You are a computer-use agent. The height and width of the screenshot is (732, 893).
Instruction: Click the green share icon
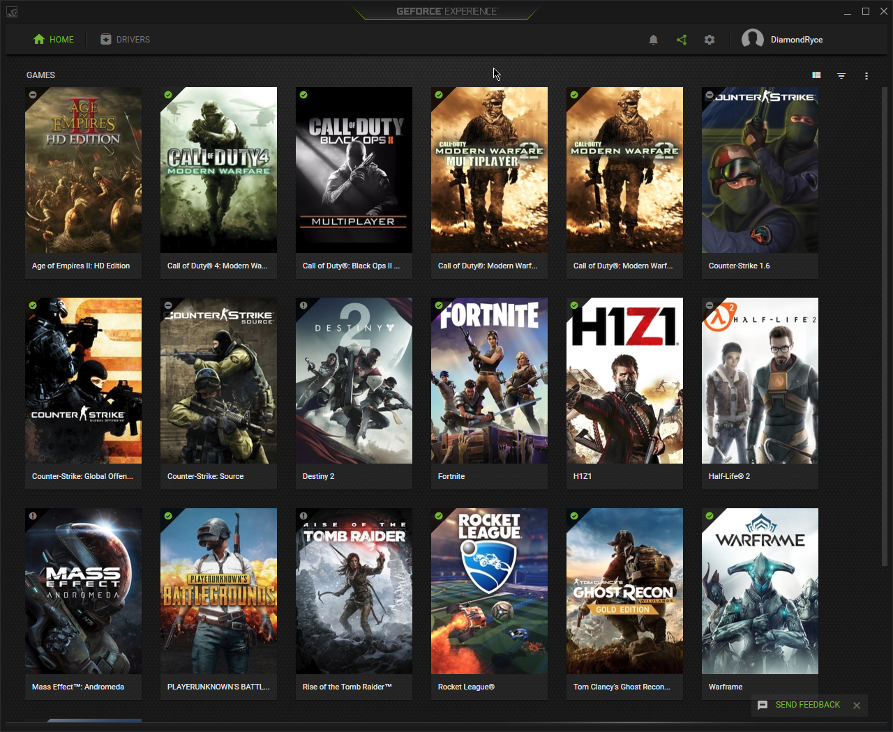(682, 40)
